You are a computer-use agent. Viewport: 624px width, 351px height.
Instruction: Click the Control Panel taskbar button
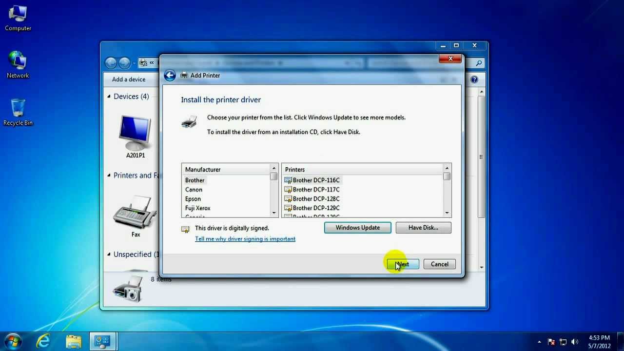click(102, 341)
